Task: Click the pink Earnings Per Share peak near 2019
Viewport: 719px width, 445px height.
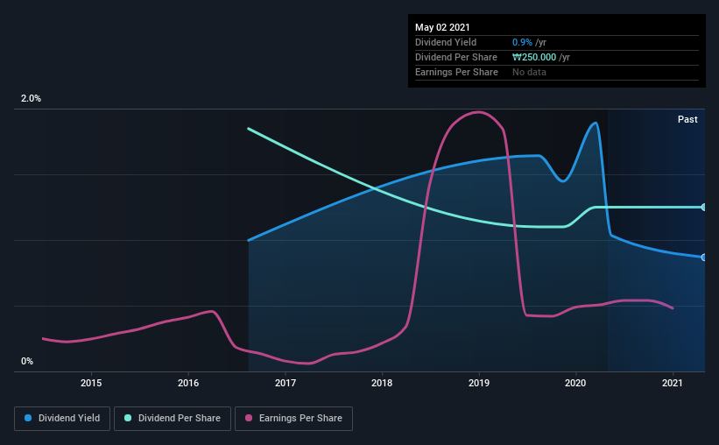Action: [478, 112]
